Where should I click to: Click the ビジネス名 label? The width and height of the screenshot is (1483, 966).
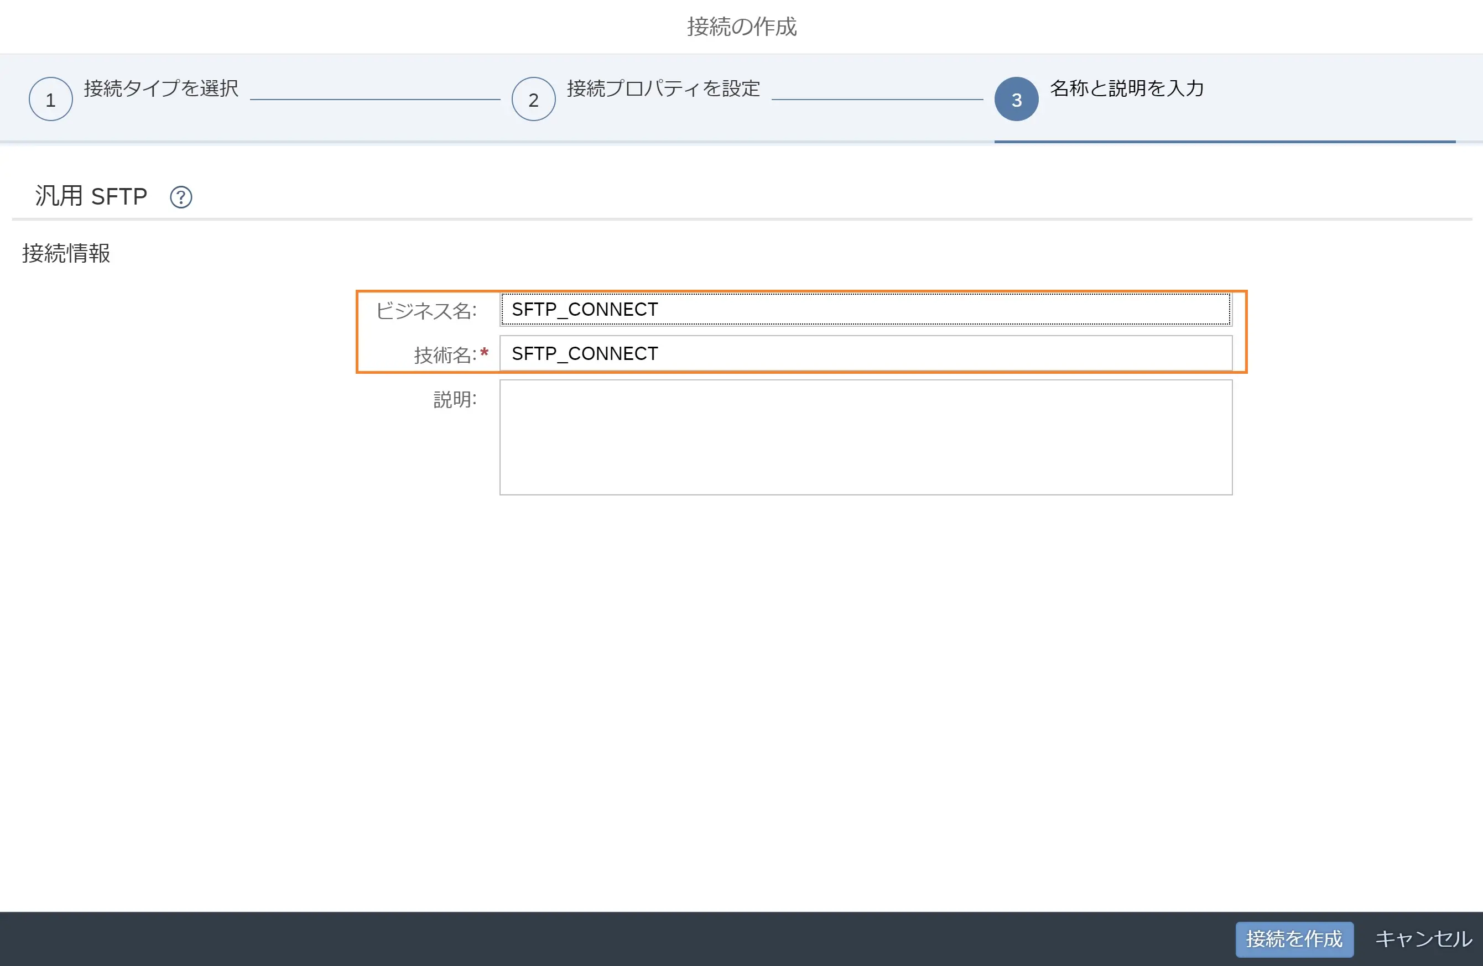(426, 310)
